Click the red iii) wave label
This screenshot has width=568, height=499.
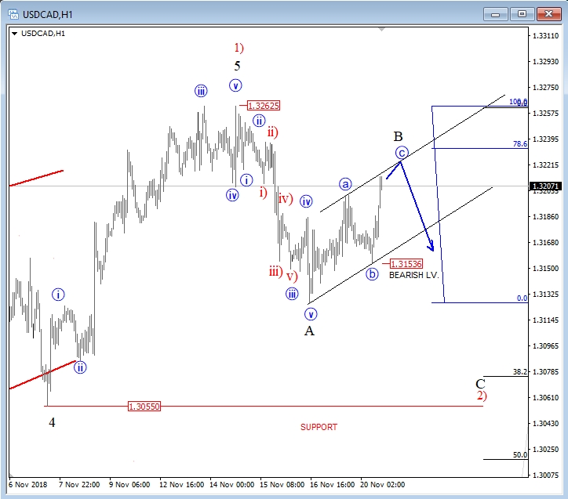coord(275,271)
